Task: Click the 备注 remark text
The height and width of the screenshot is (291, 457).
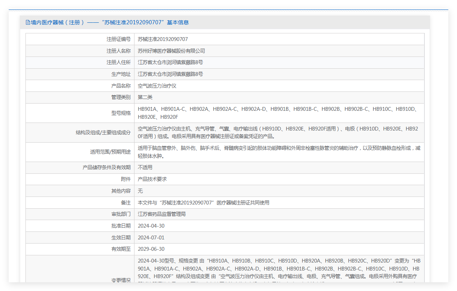Action: [x=203, y=203]
